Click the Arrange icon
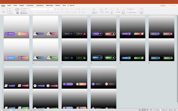 point(118,10)
